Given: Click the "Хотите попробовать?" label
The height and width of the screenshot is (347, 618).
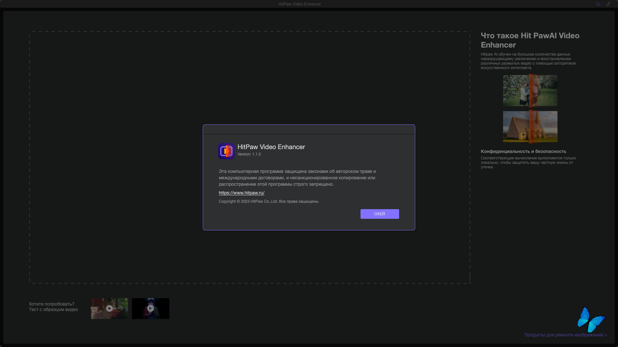Looking at the screenshot, I should point(51,304).
